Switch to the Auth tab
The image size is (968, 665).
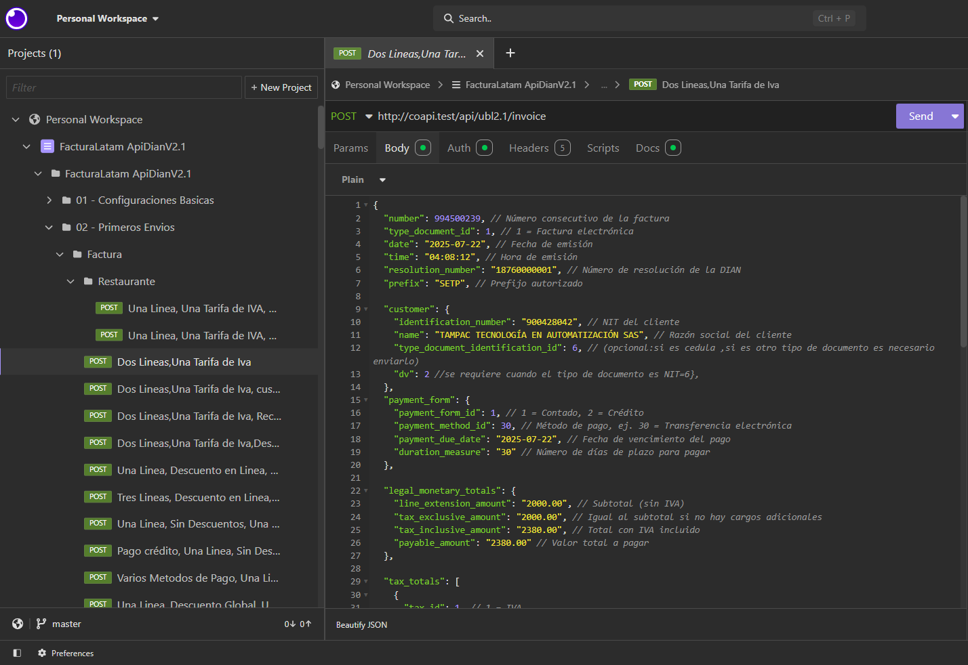pos(470,148)
